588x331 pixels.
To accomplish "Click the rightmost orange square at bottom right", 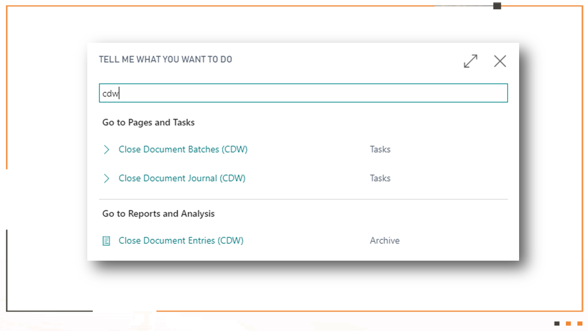I will pyautogui.click(x=580, y=324).
